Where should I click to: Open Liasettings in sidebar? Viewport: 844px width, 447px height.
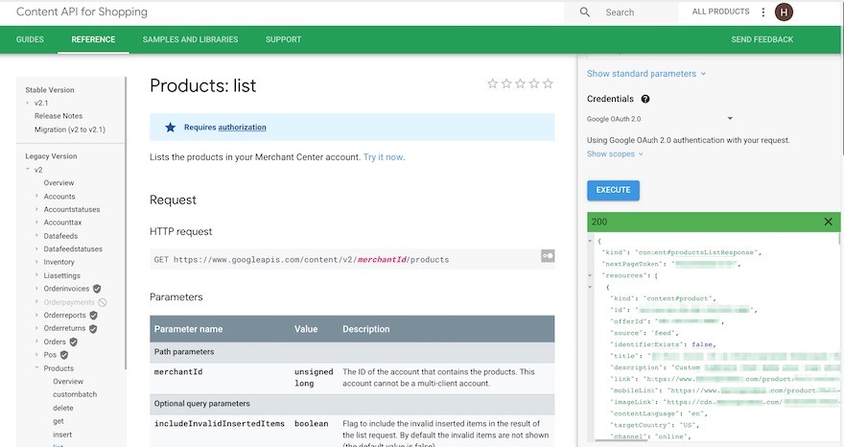62,275
